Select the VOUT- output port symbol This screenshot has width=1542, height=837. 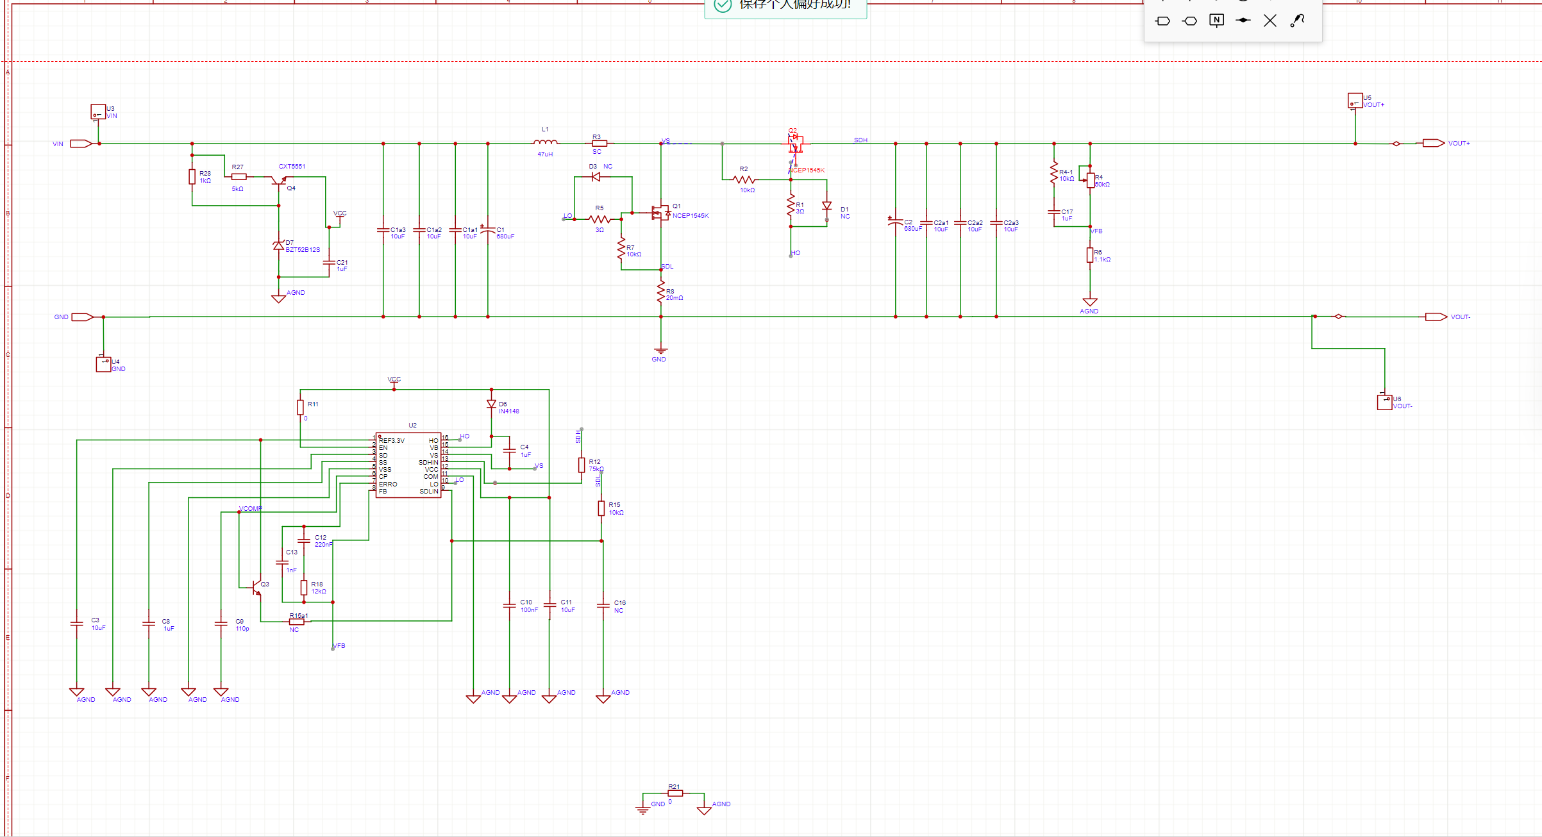point(1436,317)
